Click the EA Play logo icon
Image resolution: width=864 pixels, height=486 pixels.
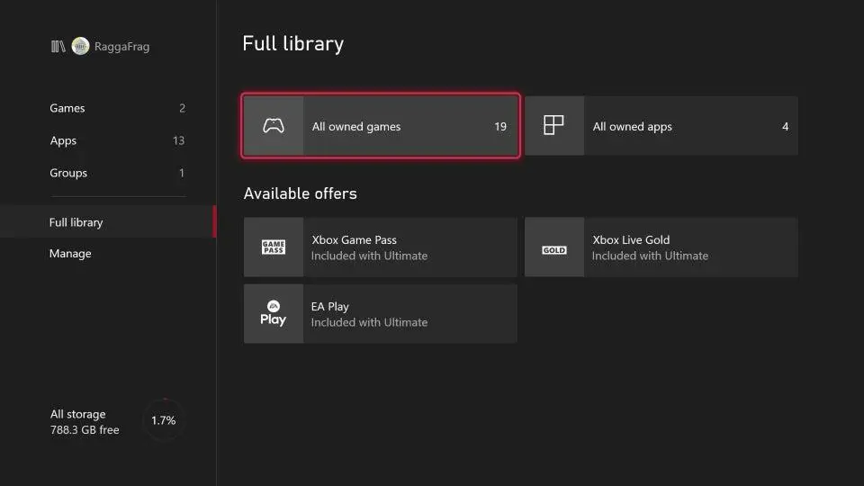coord(274,313)
